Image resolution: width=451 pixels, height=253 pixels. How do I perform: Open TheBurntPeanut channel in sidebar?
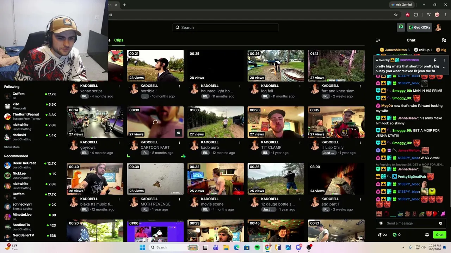[x=30, y=116]
